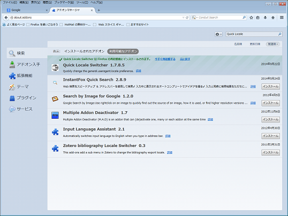This screenshot has width=288, height=216.
Task: Show インストールされたアドオン results
Action: pos(84,51)
